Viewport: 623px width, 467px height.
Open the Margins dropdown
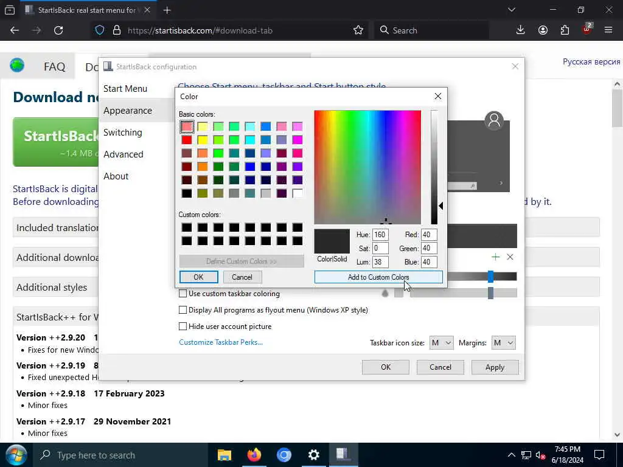point(503,343)
